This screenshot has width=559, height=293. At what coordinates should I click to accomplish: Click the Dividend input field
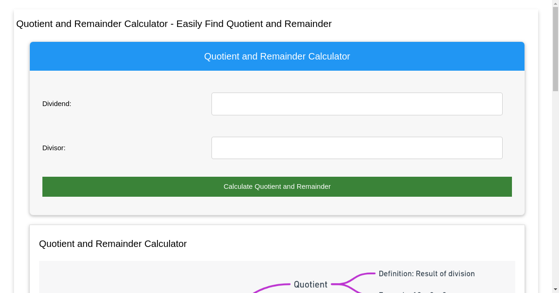click(357, 104)
